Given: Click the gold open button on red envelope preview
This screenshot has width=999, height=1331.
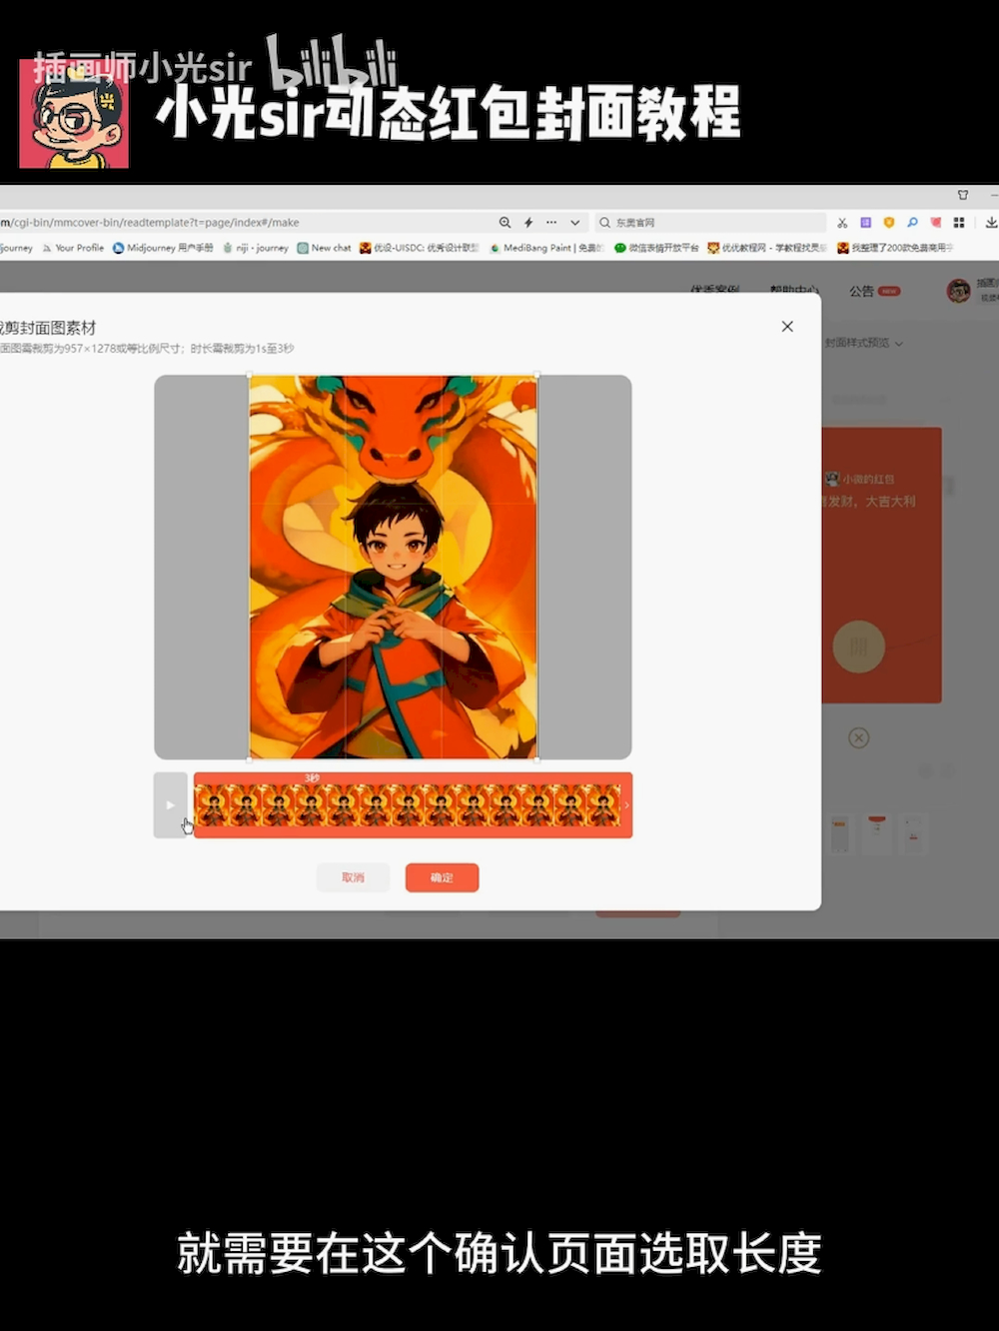Looking at the screenshot, I should click(858, 647).
